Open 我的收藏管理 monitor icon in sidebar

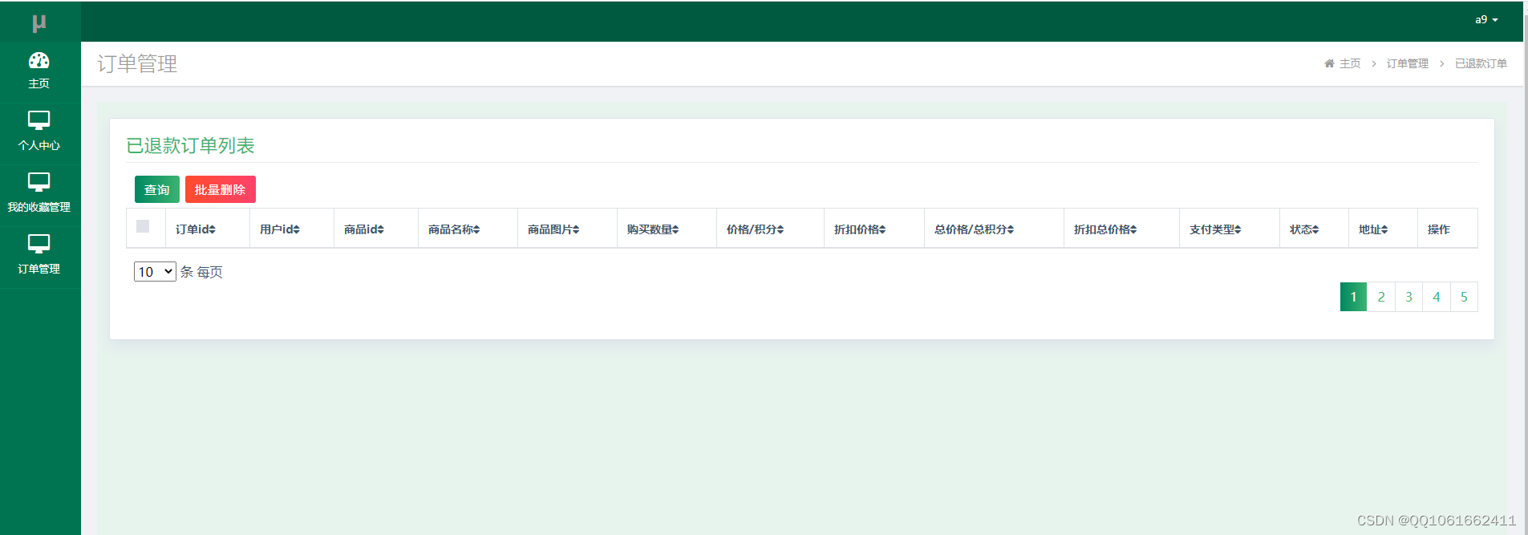point(39,182)
